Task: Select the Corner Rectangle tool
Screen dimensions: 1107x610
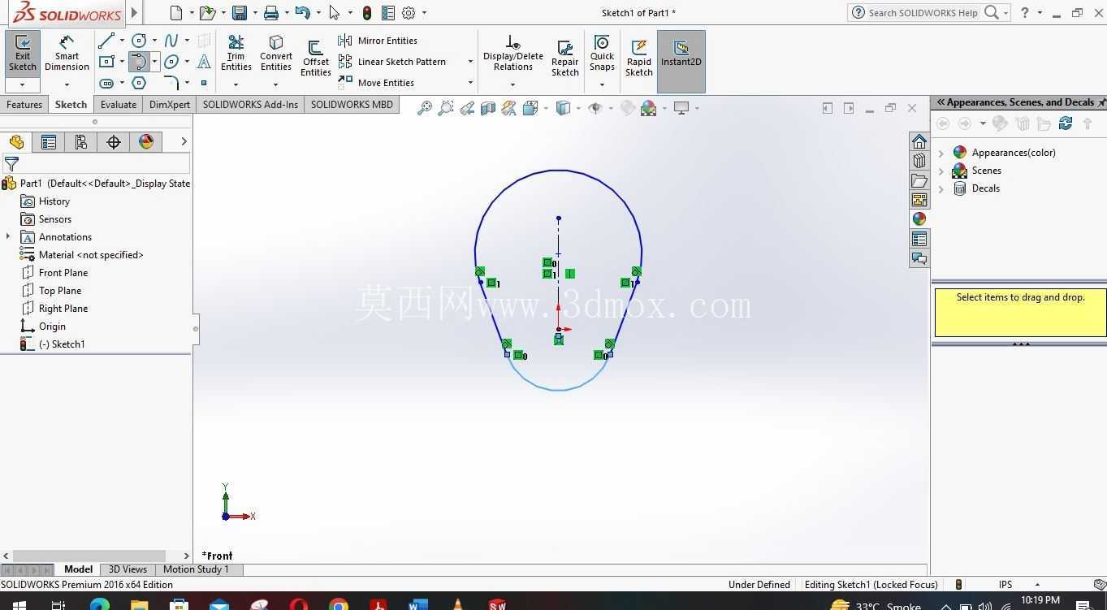Action: pyautogui.click(x=106, y=61)
